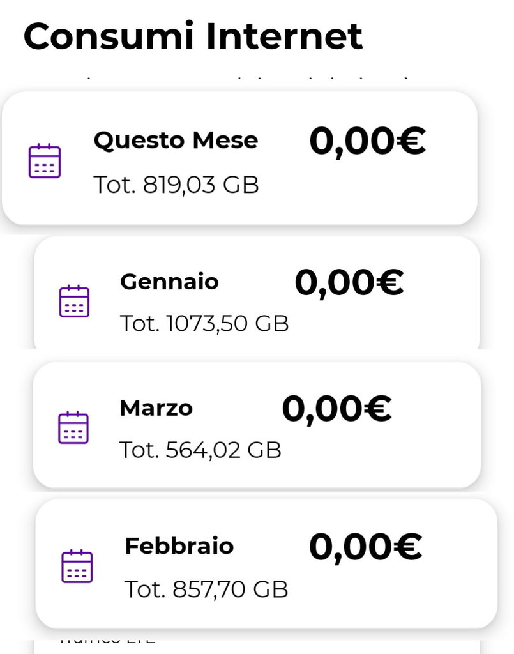Click the Tot. 1073,50 GB usage text

[204, 324]
